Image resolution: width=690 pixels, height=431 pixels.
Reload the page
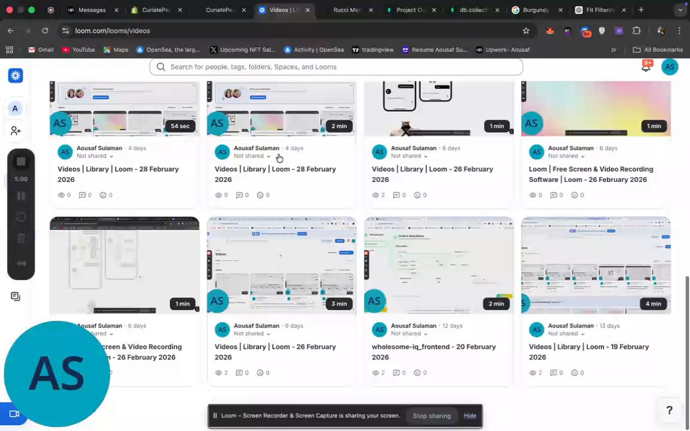click(x=45, y=31)
